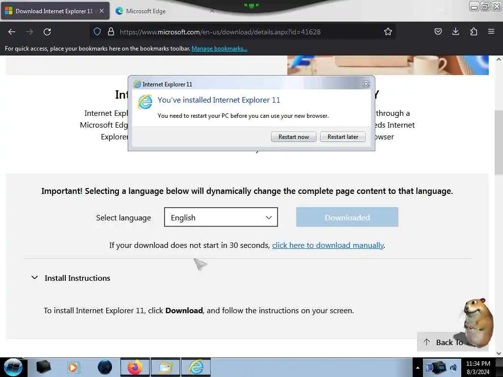Click here to download manually link

pyautogui.click(x=328, y=245)
